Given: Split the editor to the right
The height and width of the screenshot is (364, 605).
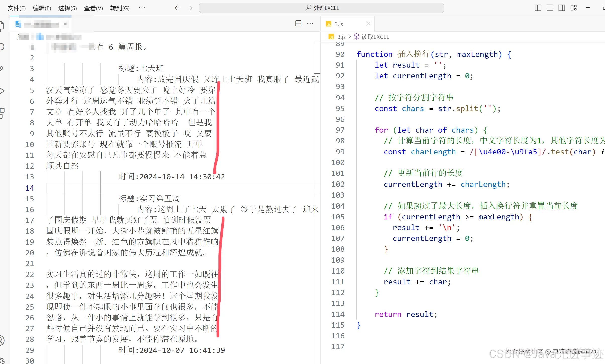Looking at the screenshot, I should point(298,23).
